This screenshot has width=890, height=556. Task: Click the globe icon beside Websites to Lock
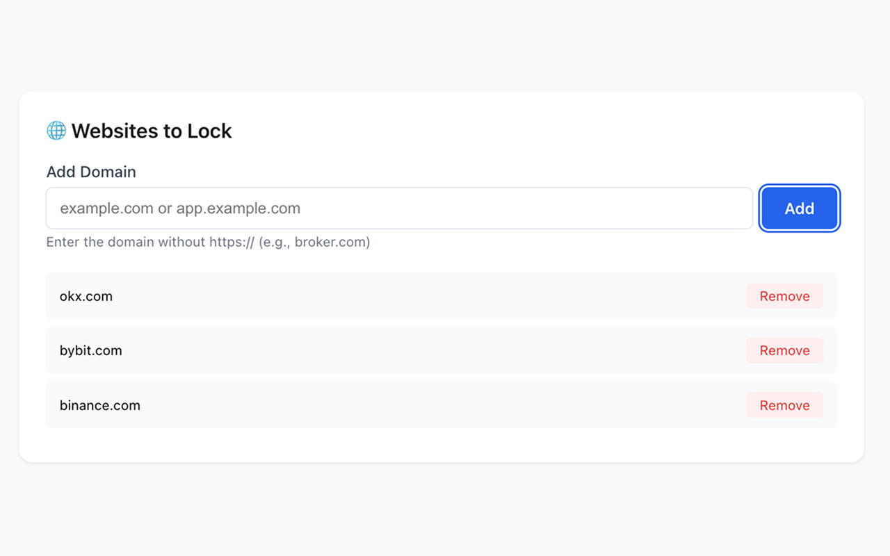pos(56,131)
